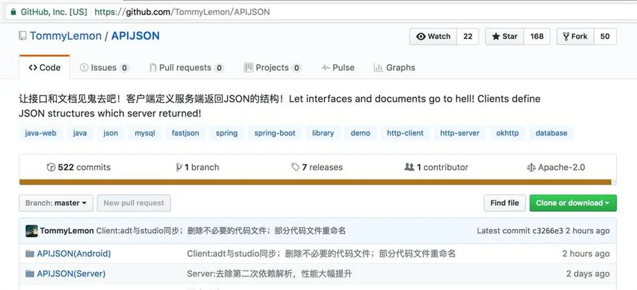Click the Pull requests tab icon
637x290 pixels.
tap(153, 68)
